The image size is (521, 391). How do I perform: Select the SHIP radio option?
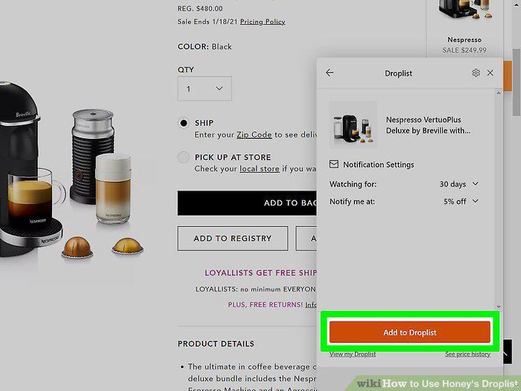(x=183, y=123)
